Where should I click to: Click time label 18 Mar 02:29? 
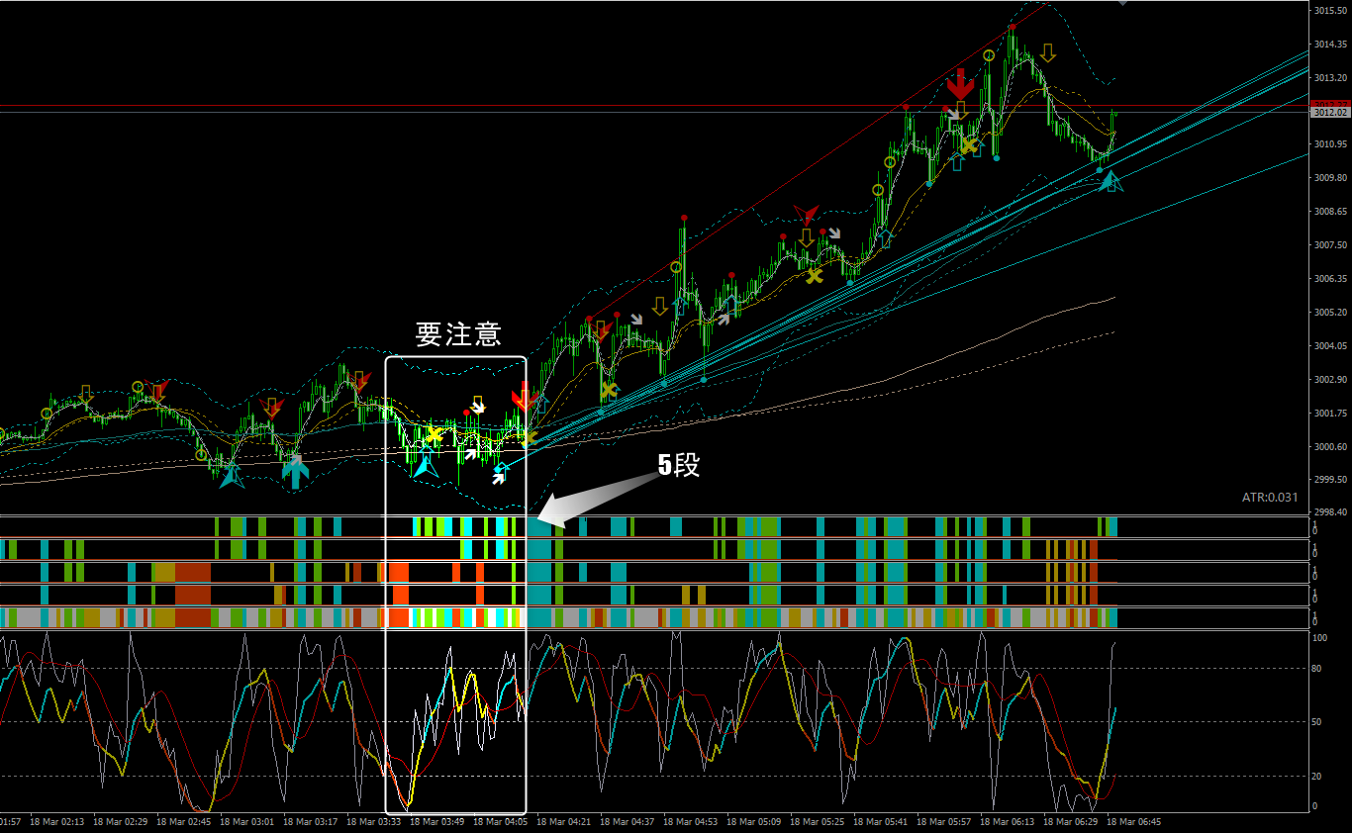pyautogui.click(x=122, y=822)
